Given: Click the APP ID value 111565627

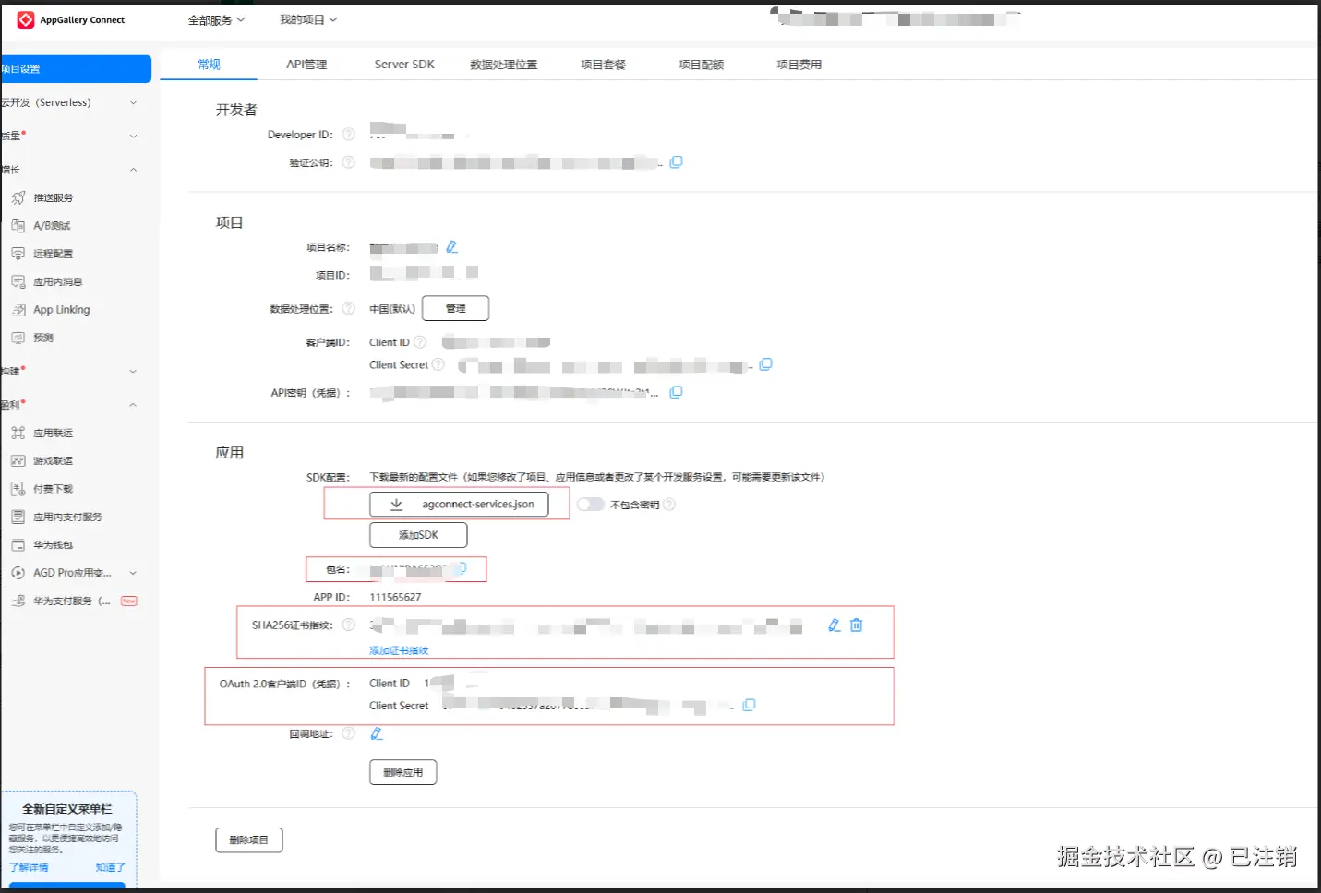Looking at the screenshot, I should (395, 597).
